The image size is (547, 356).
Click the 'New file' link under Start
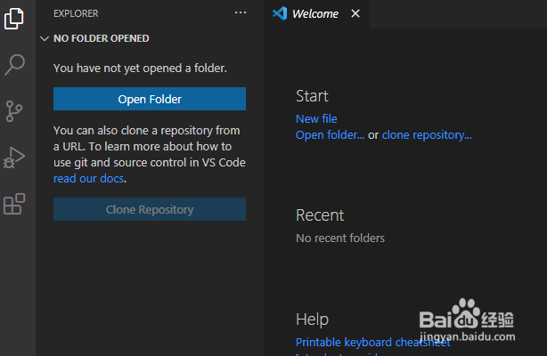pos(316,118)
